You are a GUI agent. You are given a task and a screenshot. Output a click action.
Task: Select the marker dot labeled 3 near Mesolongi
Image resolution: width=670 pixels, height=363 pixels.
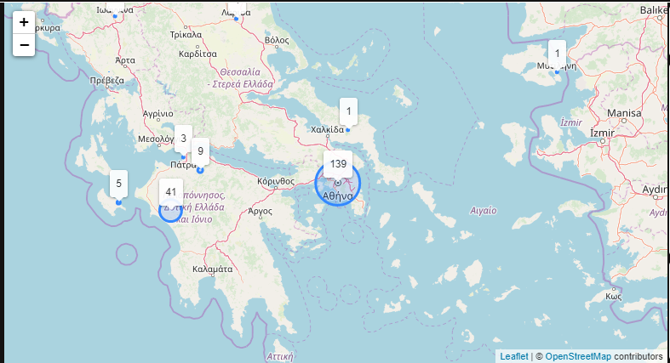click(x=183, y=157)
